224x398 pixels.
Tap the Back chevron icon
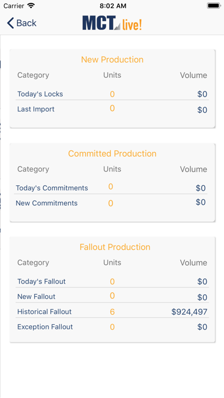[10, 23]
